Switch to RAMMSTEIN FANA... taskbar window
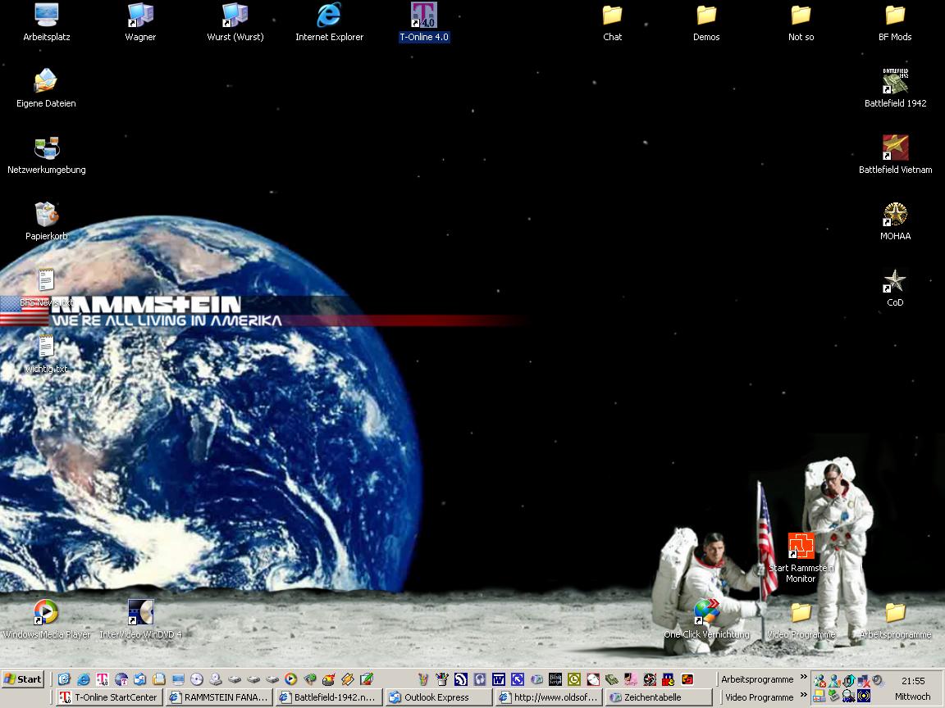 point(219,697)
